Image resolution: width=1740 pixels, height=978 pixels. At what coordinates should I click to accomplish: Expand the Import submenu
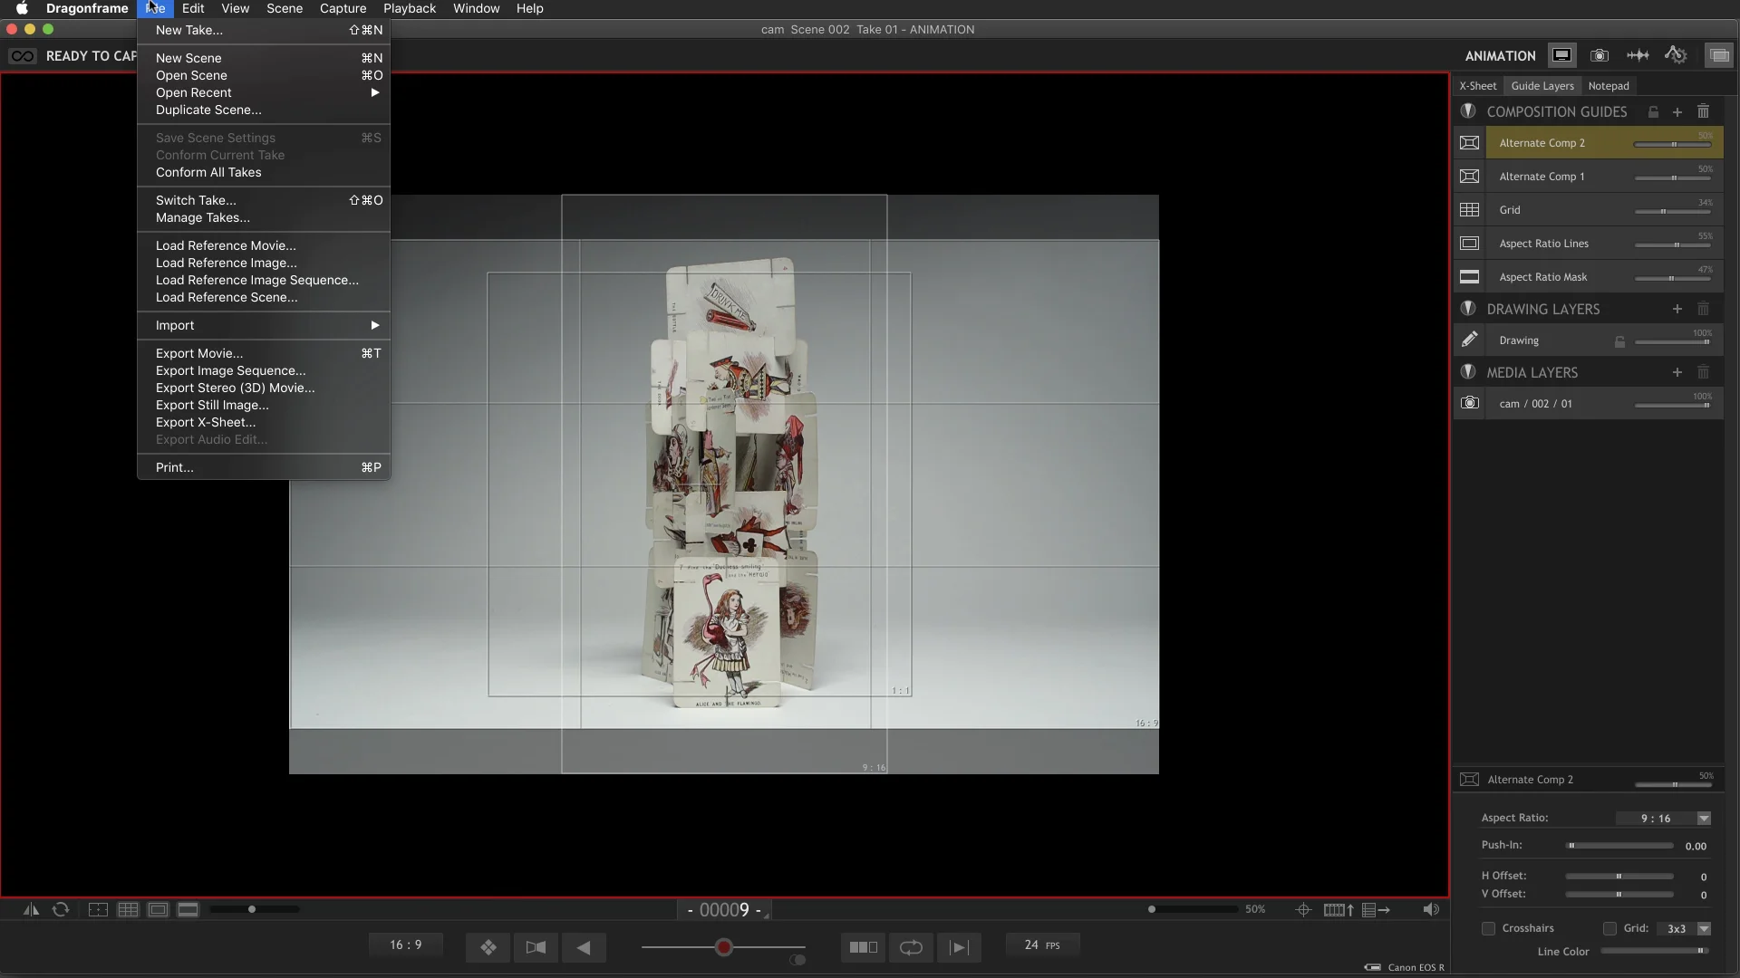coord(264,325)
